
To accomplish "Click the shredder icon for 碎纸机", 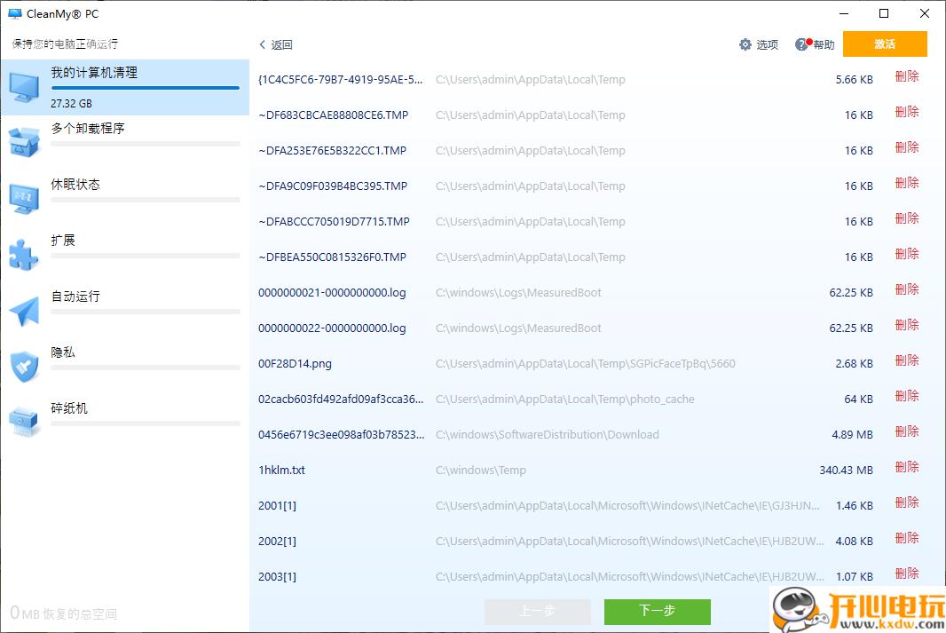I will 24,422.
